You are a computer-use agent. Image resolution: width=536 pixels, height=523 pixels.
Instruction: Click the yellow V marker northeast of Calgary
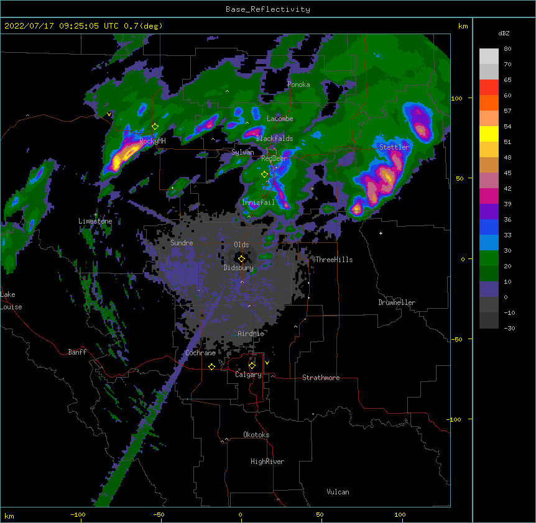click(x=267, y=363)
